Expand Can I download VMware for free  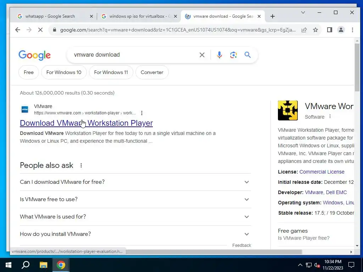click(x=135, y=182)
